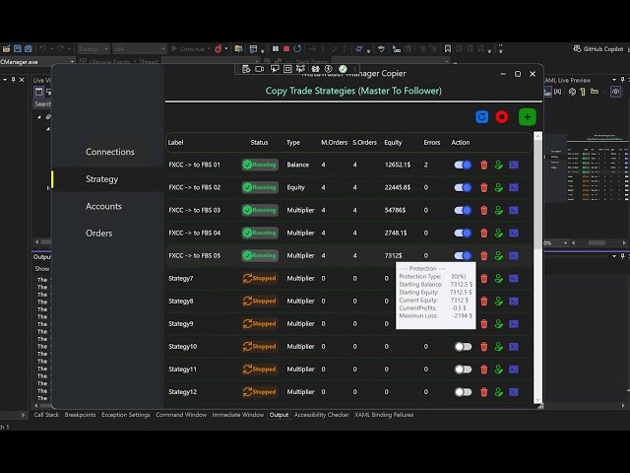Click Visual Studio Restart debugging icon
630x473 pixels.
tap(297, 48)
